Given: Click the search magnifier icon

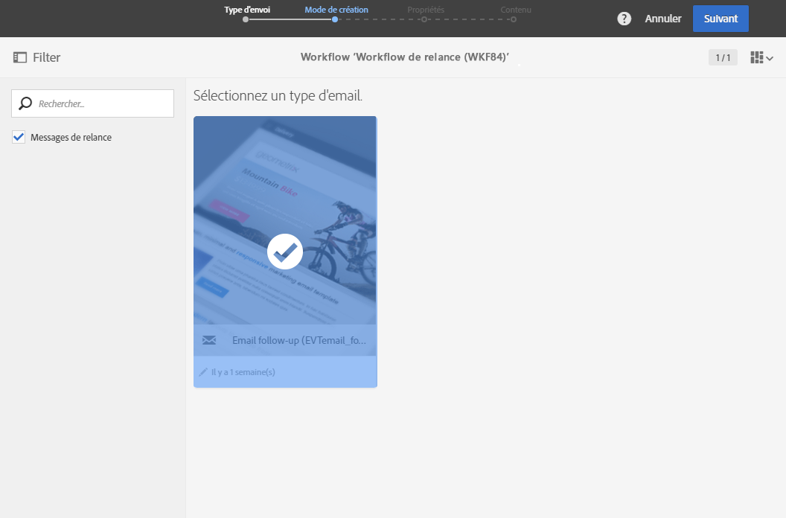Looking at the screenshot, I should [x=25, y=103].
